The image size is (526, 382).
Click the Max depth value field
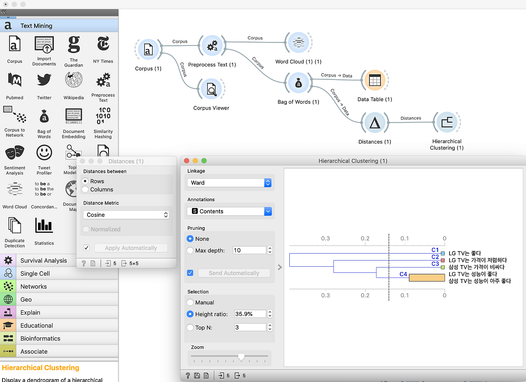pos(249,250)
